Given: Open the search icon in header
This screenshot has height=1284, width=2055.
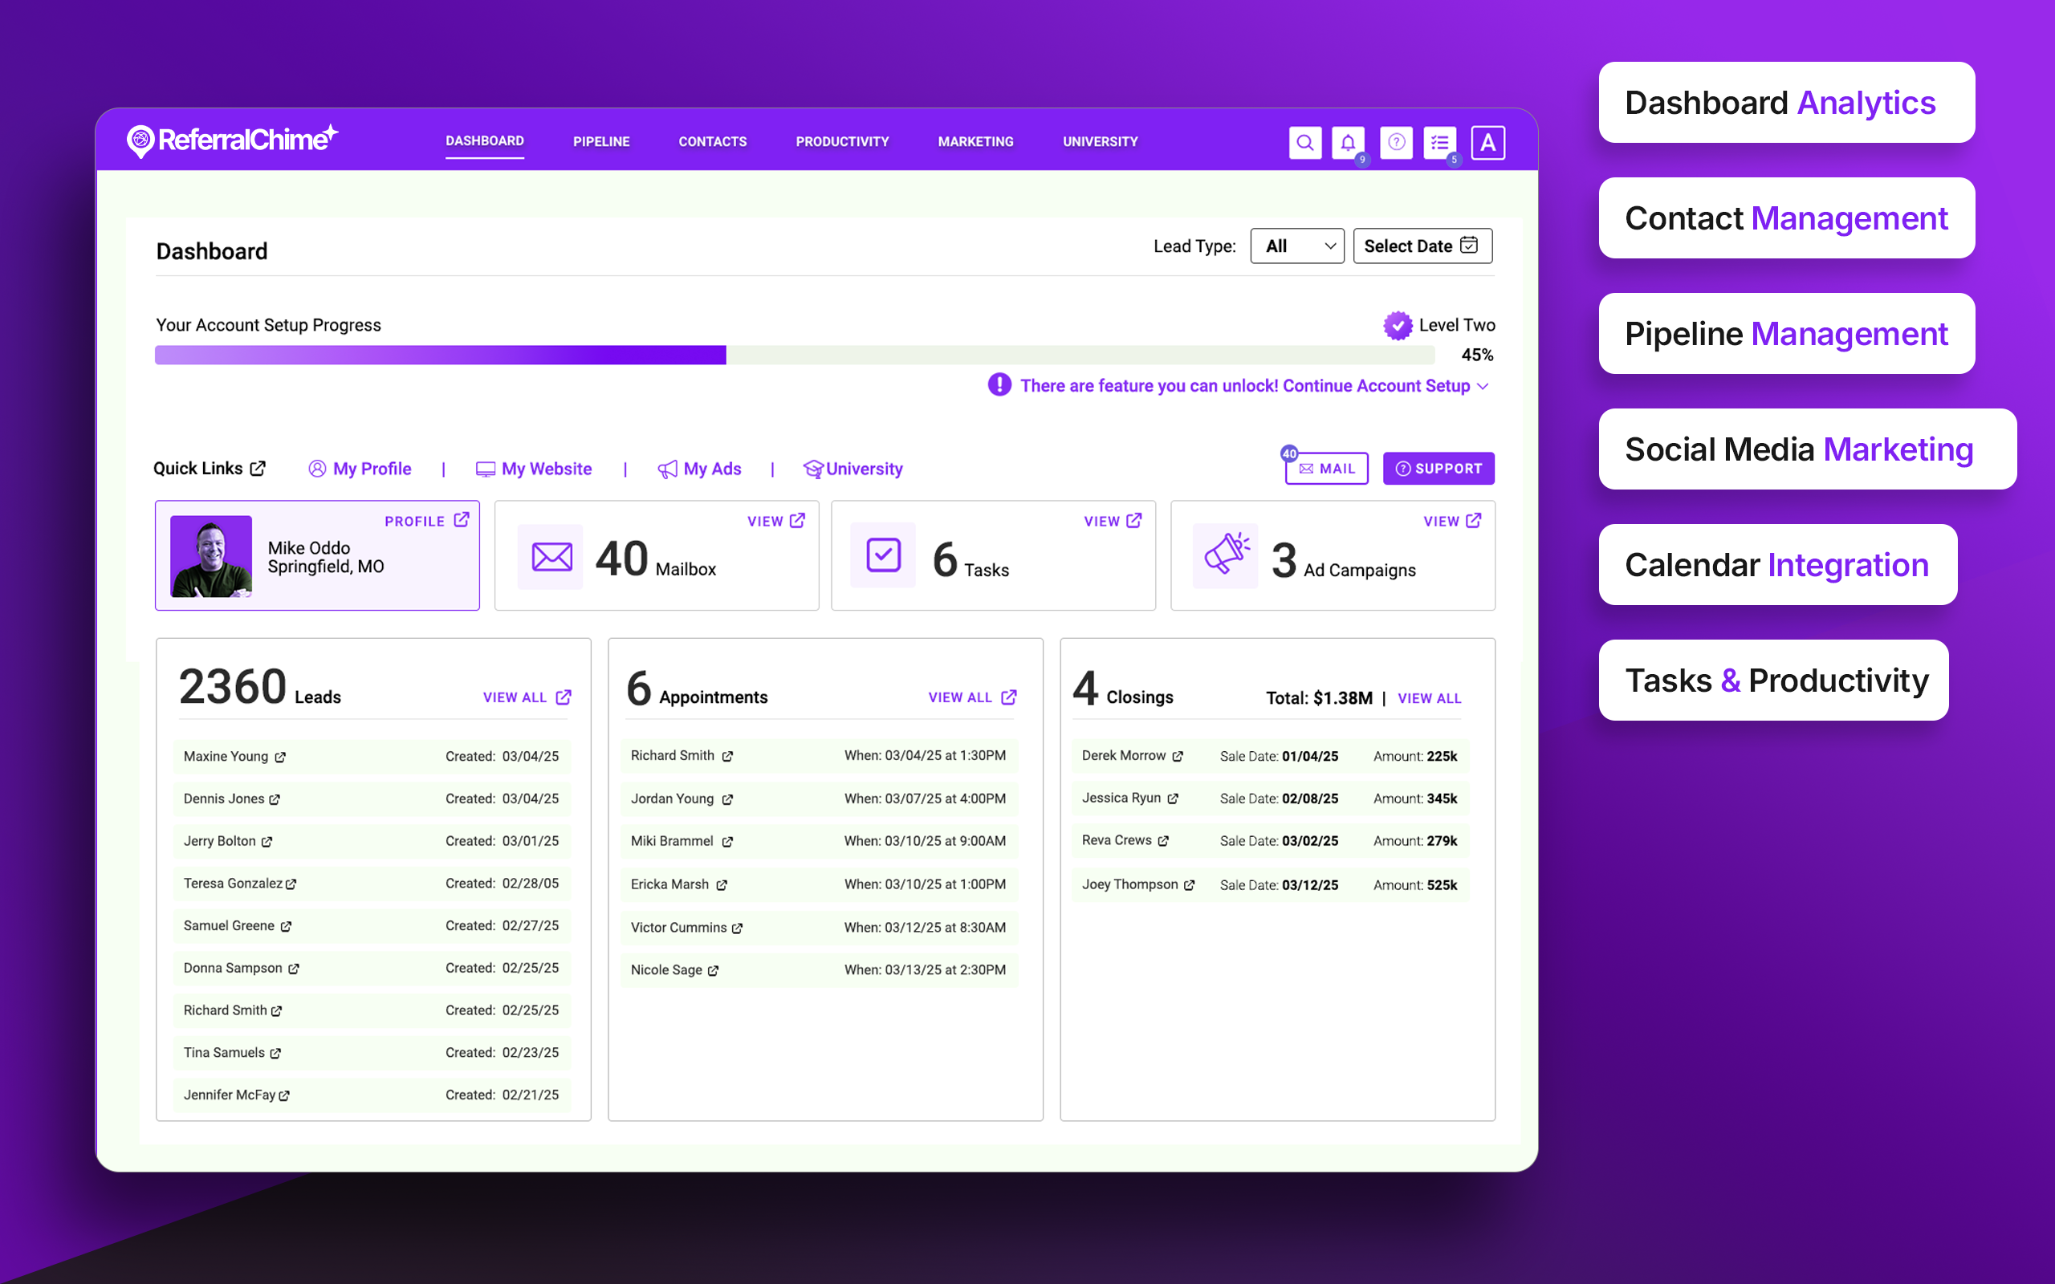Looking at the screenshot, I should pyautogui.click(x=1304, y=143).
